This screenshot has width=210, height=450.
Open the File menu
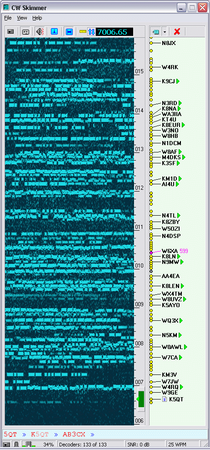point(8,18)
